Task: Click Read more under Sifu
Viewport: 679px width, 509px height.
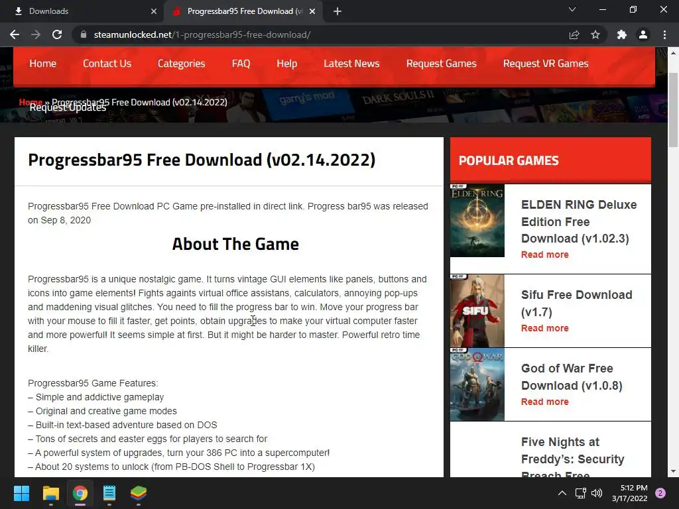Action: (x=545, y=328)
